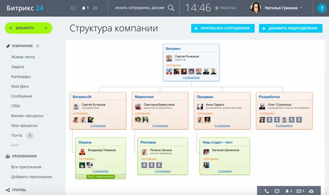The width and height of the screenshot is (329, 195).
Task: Open help via the question mark icon
Action: 322,8
